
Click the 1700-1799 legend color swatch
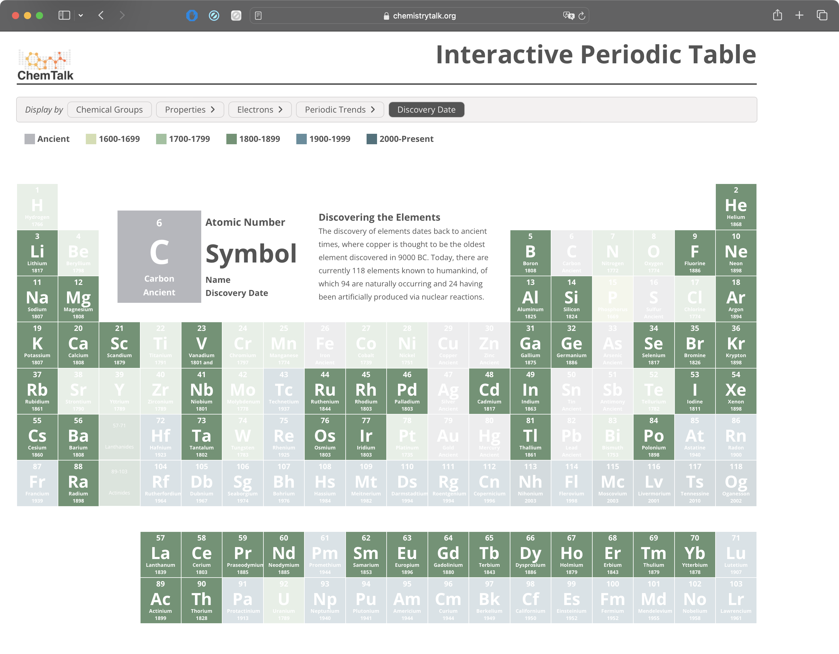coord(161,139)
